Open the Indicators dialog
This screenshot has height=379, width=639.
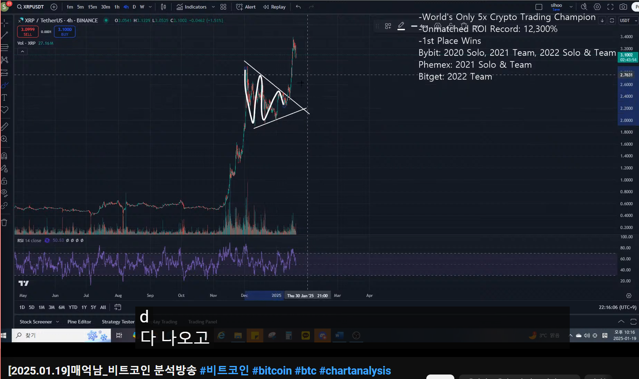tap(192, 7)
